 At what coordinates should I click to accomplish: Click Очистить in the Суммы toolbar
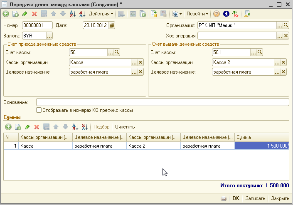click(125, 127)
